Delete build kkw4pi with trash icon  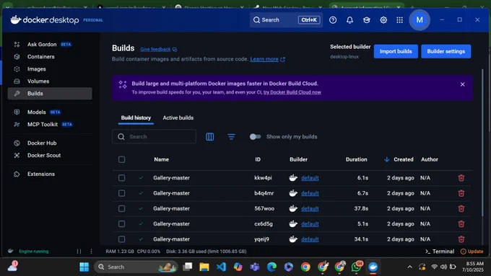[461, 178]
